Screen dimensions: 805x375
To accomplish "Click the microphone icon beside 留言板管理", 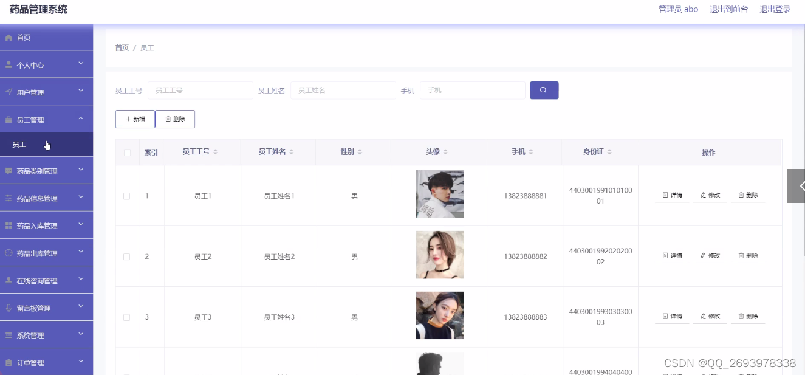I will click(9, 308).
